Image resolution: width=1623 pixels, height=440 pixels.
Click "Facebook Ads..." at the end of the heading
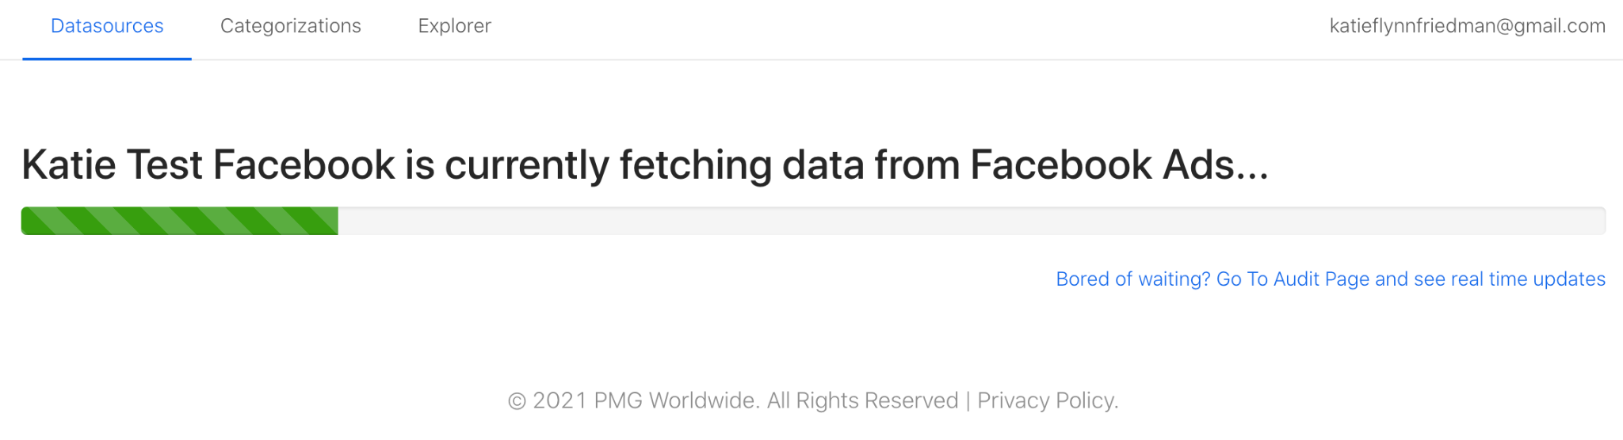(x=1119, y=165)
